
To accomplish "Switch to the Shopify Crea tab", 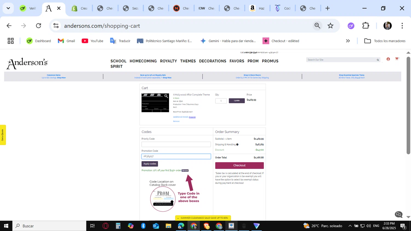I will pos(79,8).
